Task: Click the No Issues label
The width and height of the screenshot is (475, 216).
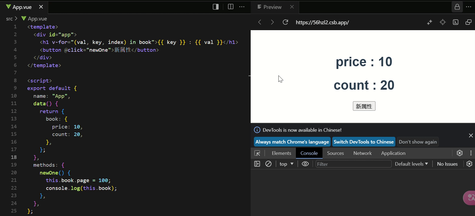Action: coord(447,164)
